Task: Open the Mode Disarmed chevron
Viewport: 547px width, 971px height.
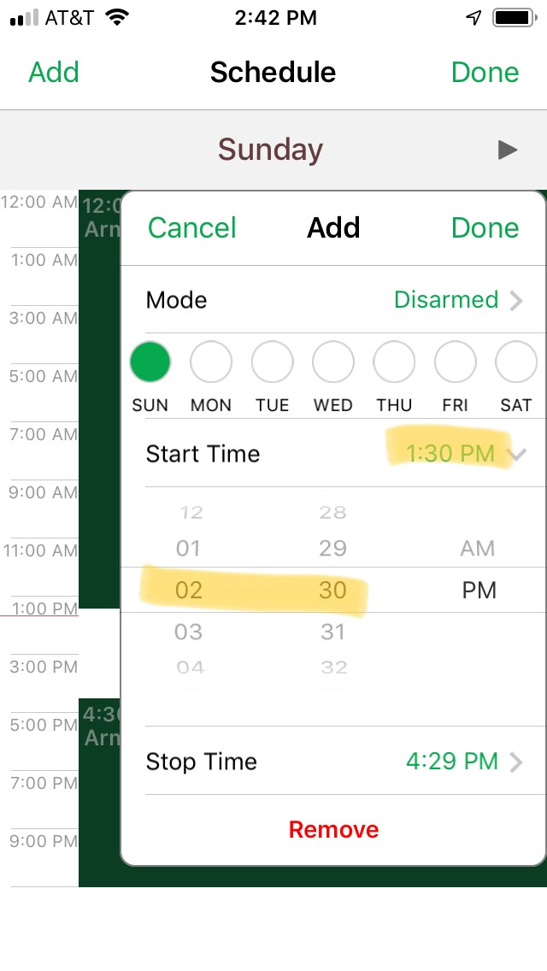Action: click(516, 301)
